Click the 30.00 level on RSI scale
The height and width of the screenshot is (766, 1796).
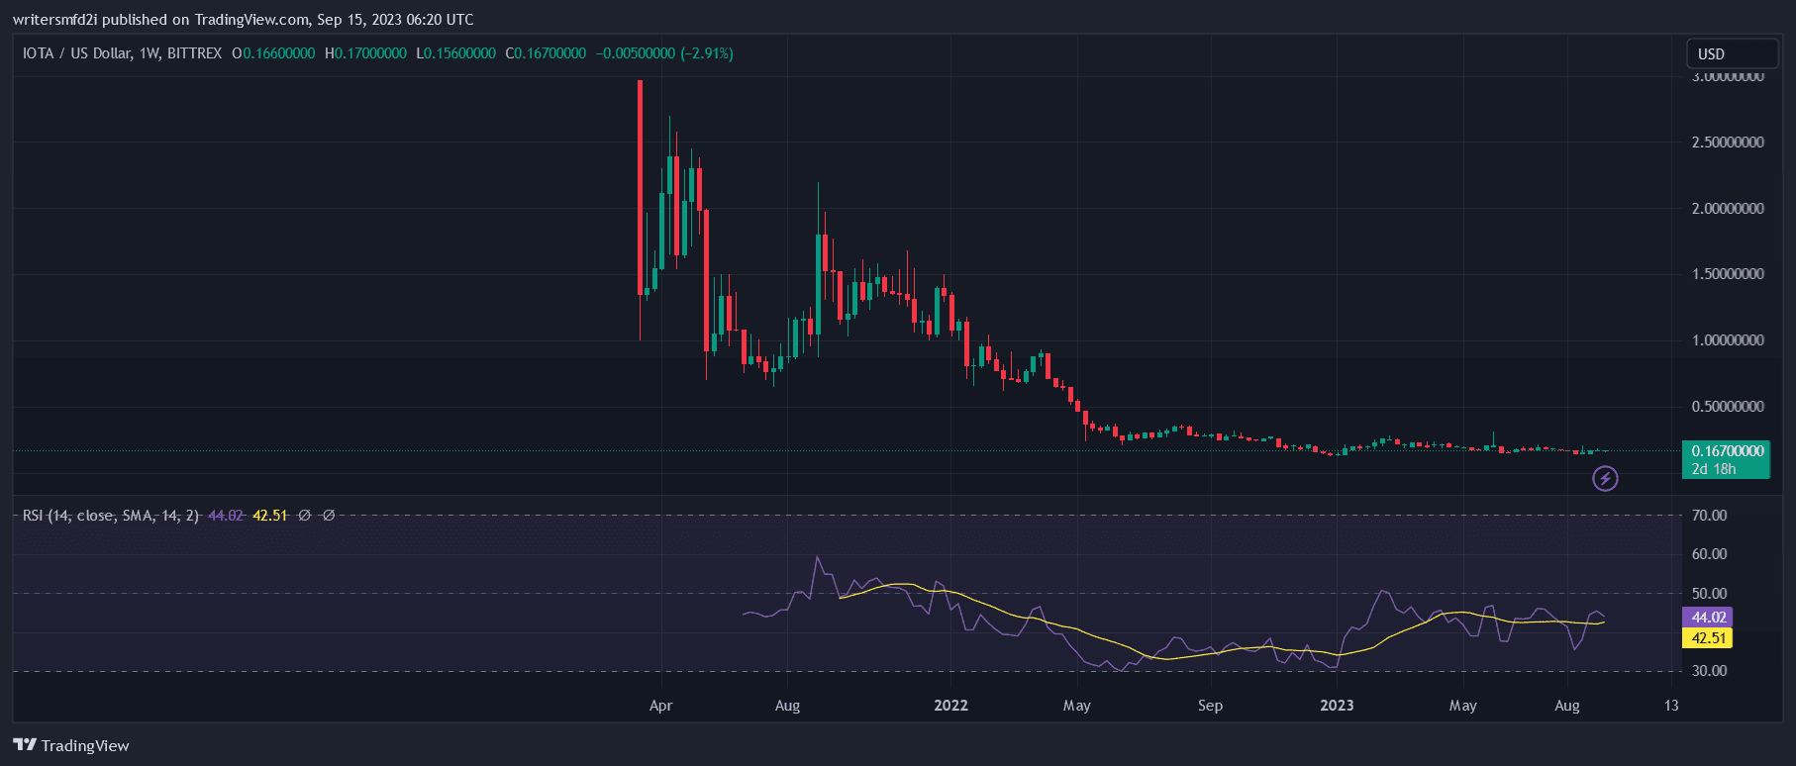[1709, 671]
